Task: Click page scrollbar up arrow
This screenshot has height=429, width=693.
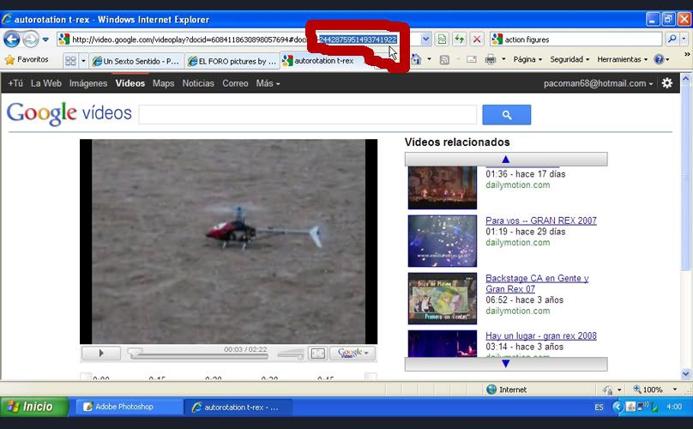Action: coord(686,79)
